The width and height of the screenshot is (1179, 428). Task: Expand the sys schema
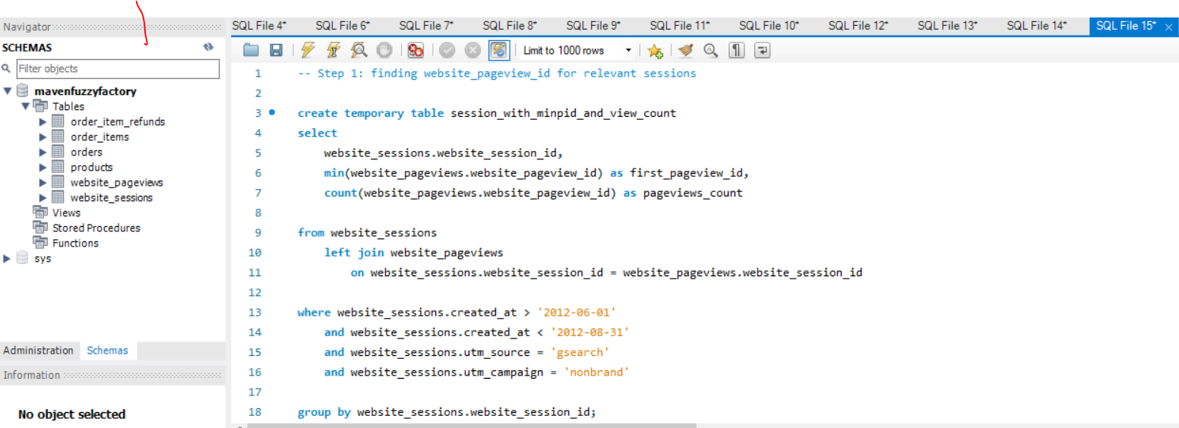[x=8, y=258]
